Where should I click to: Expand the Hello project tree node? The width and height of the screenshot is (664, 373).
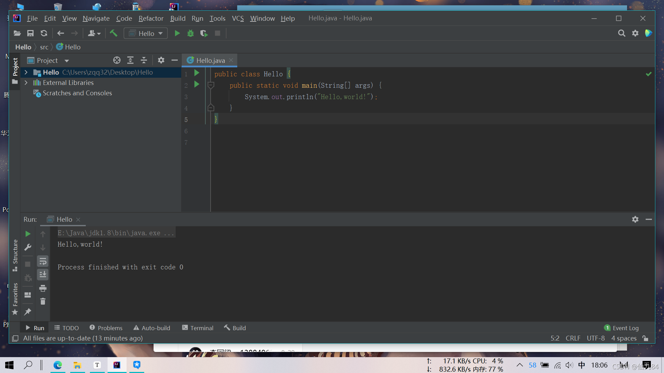point(26,72)
